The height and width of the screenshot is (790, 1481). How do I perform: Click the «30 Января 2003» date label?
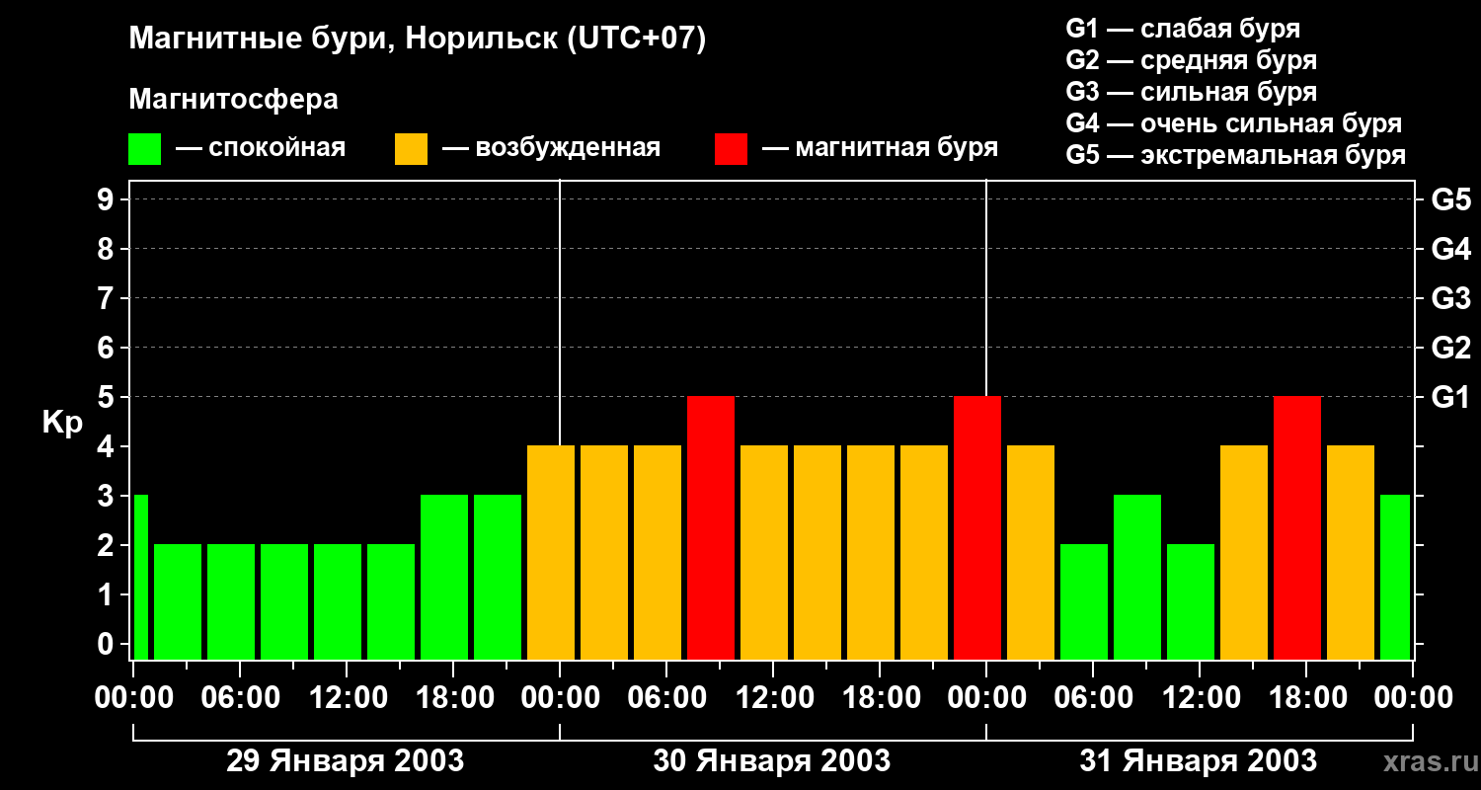pos(771,760)
